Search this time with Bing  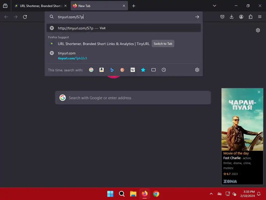tap(112, 70)
